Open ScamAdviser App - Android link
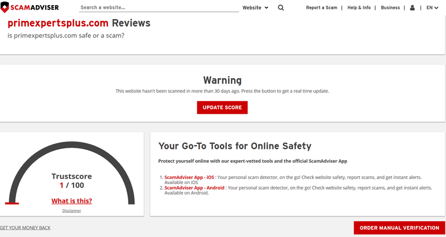The height and width of the screenshot is (237, 446). [194, 188]
